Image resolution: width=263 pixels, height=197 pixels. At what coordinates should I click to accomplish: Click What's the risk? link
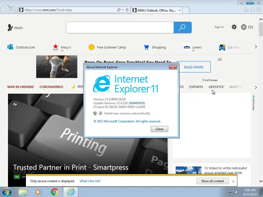(x=90, y=181)
